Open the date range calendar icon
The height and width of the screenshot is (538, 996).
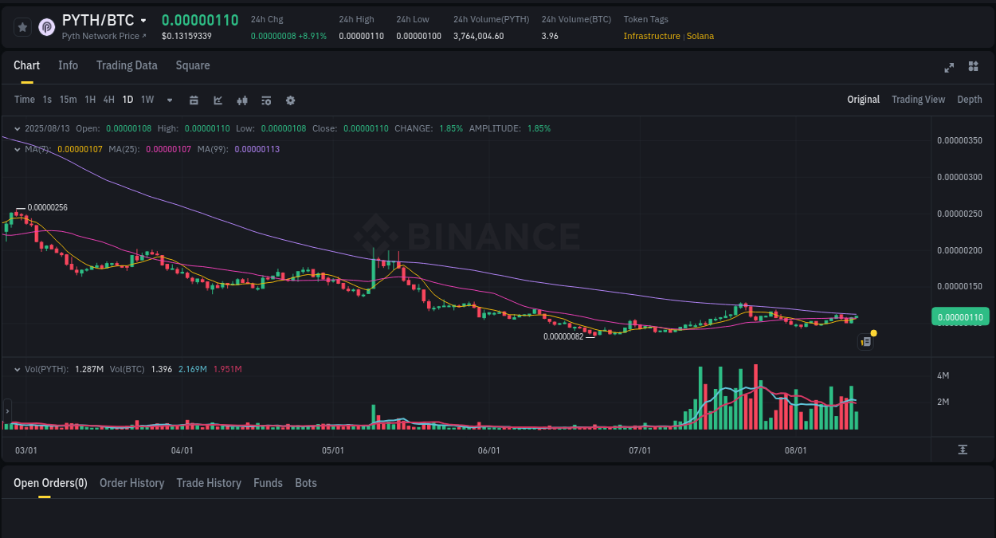(194, 100)
